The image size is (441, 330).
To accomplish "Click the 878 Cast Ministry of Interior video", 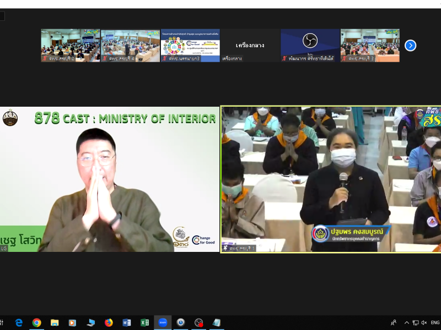I will pos(109,179).
